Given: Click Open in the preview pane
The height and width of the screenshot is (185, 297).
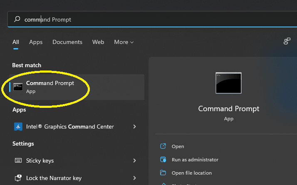Looking at the screenshot, I should [x=178, y=146].
